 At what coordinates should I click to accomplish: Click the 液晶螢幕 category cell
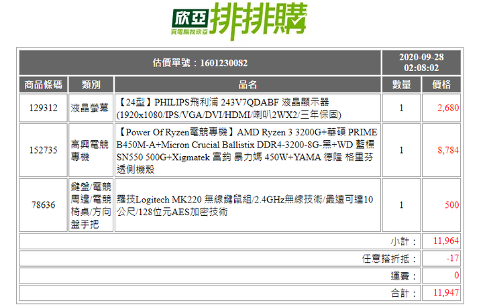coord(91,108)
